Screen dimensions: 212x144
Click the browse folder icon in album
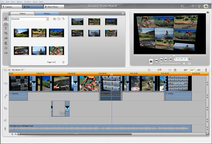59,19
